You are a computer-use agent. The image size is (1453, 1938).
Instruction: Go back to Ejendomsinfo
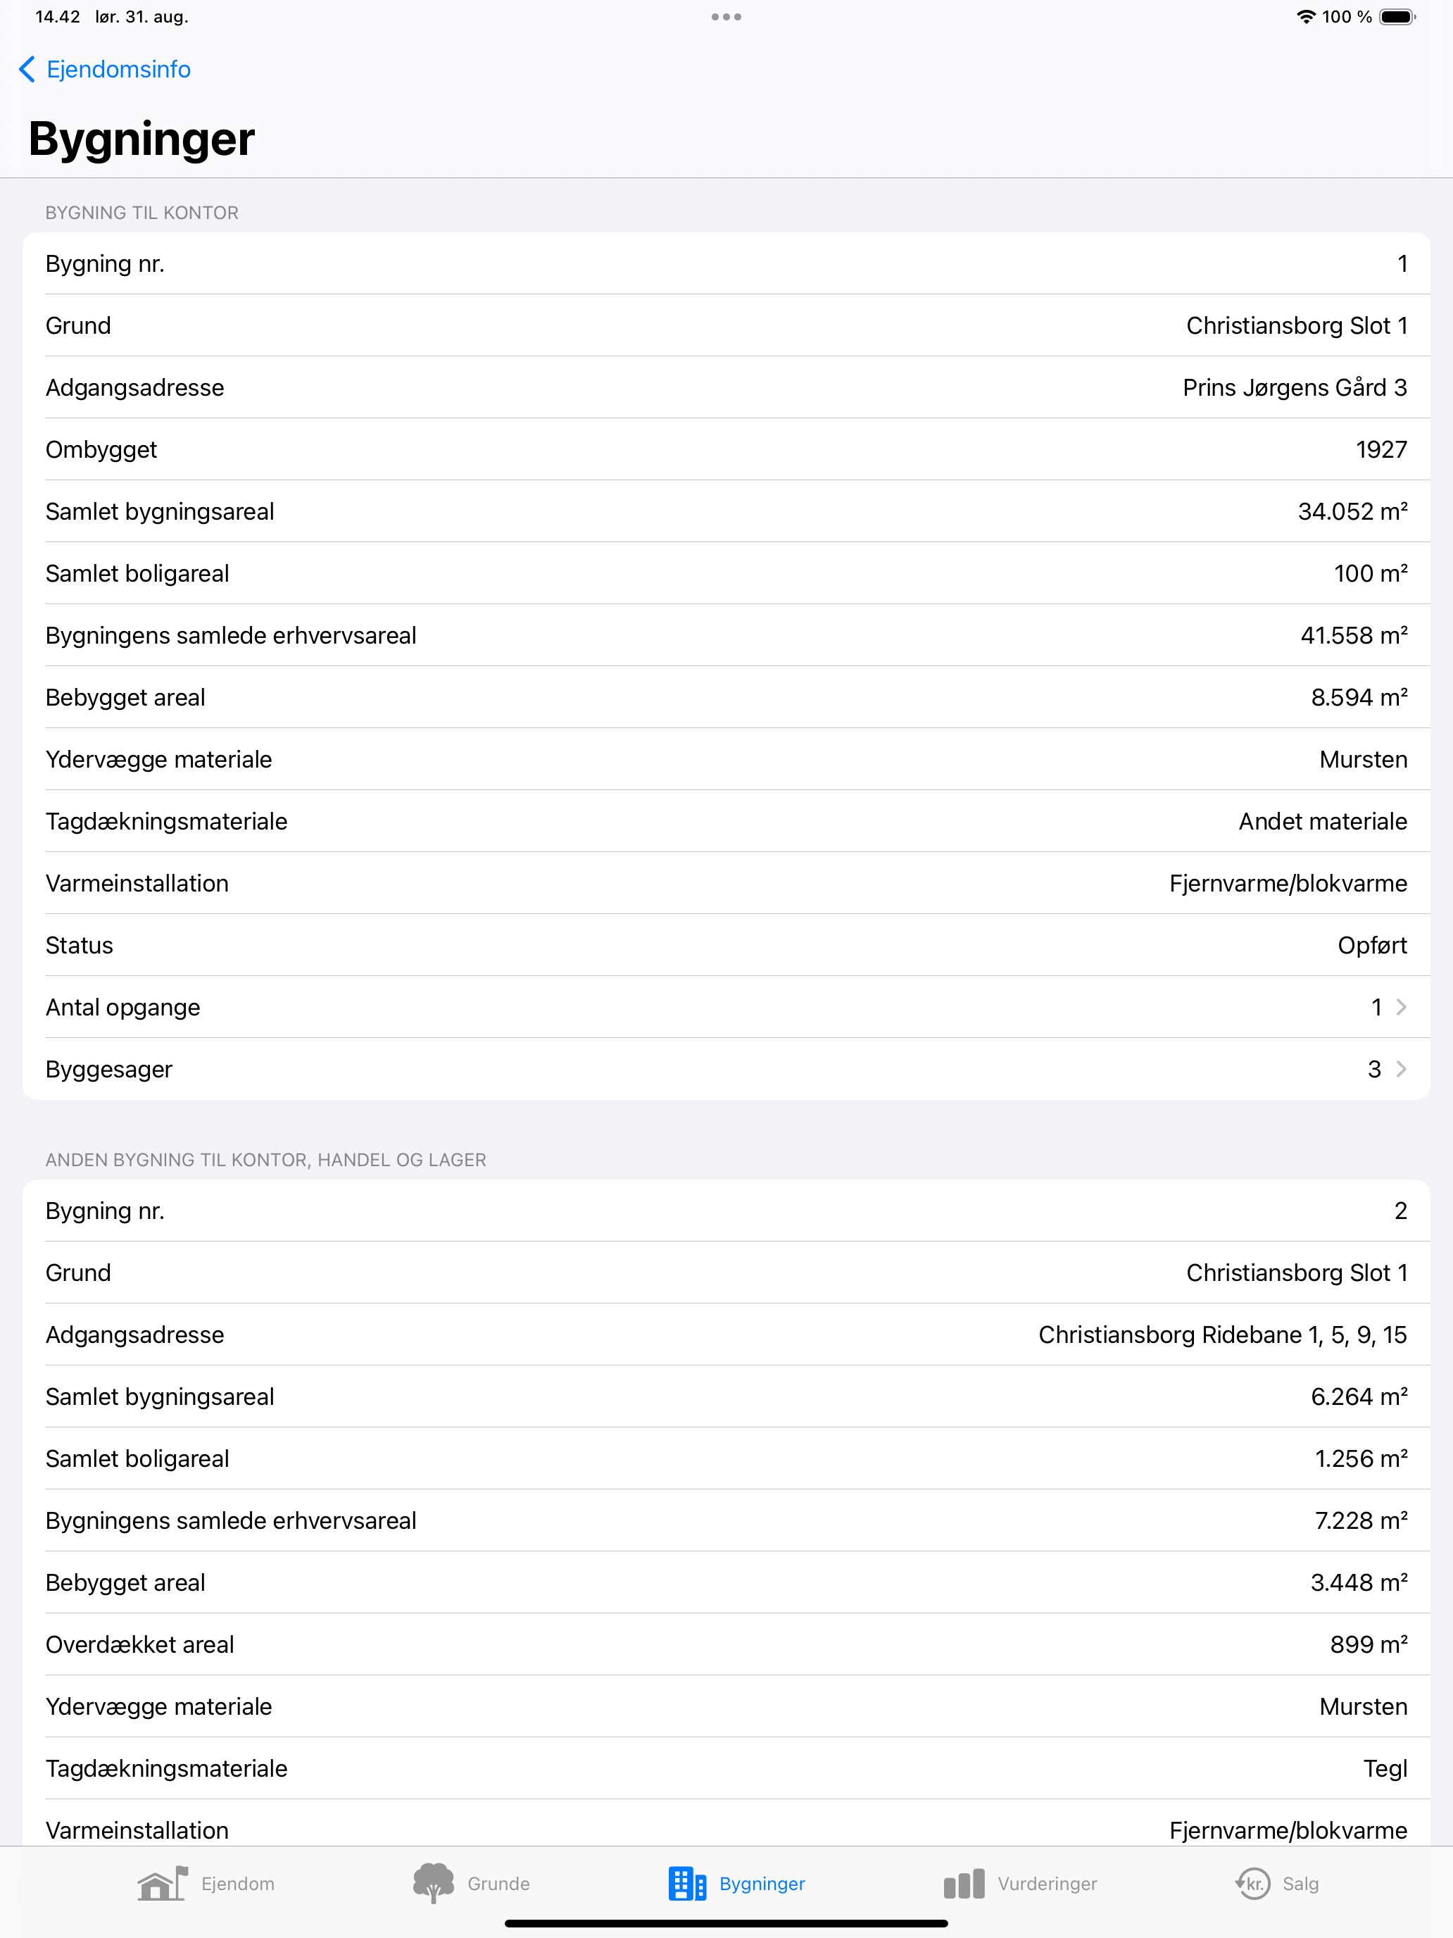(x=104, y=69)
